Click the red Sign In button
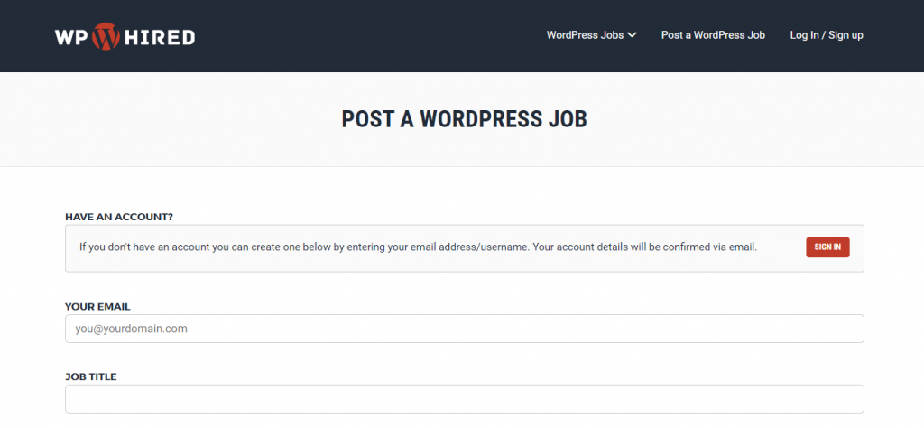The height and width of the screenshot is (428, 924). coord(827,247)
